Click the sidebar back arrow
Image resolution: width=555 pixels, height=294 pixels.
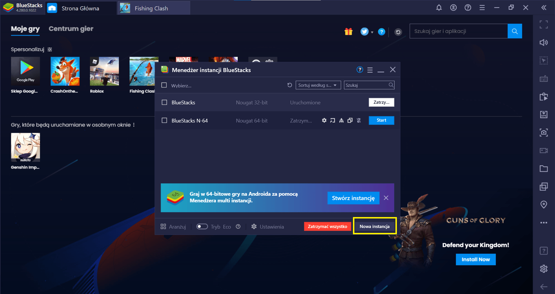544,287
